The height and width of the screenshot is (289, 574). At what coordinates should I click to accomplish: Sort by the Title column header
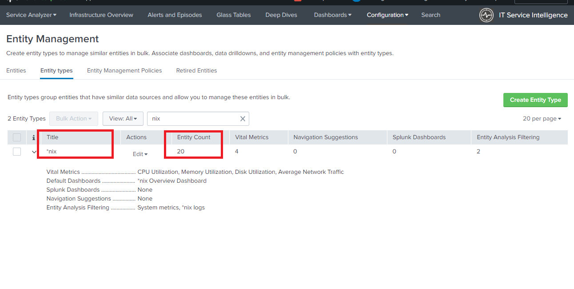point(52,137)
